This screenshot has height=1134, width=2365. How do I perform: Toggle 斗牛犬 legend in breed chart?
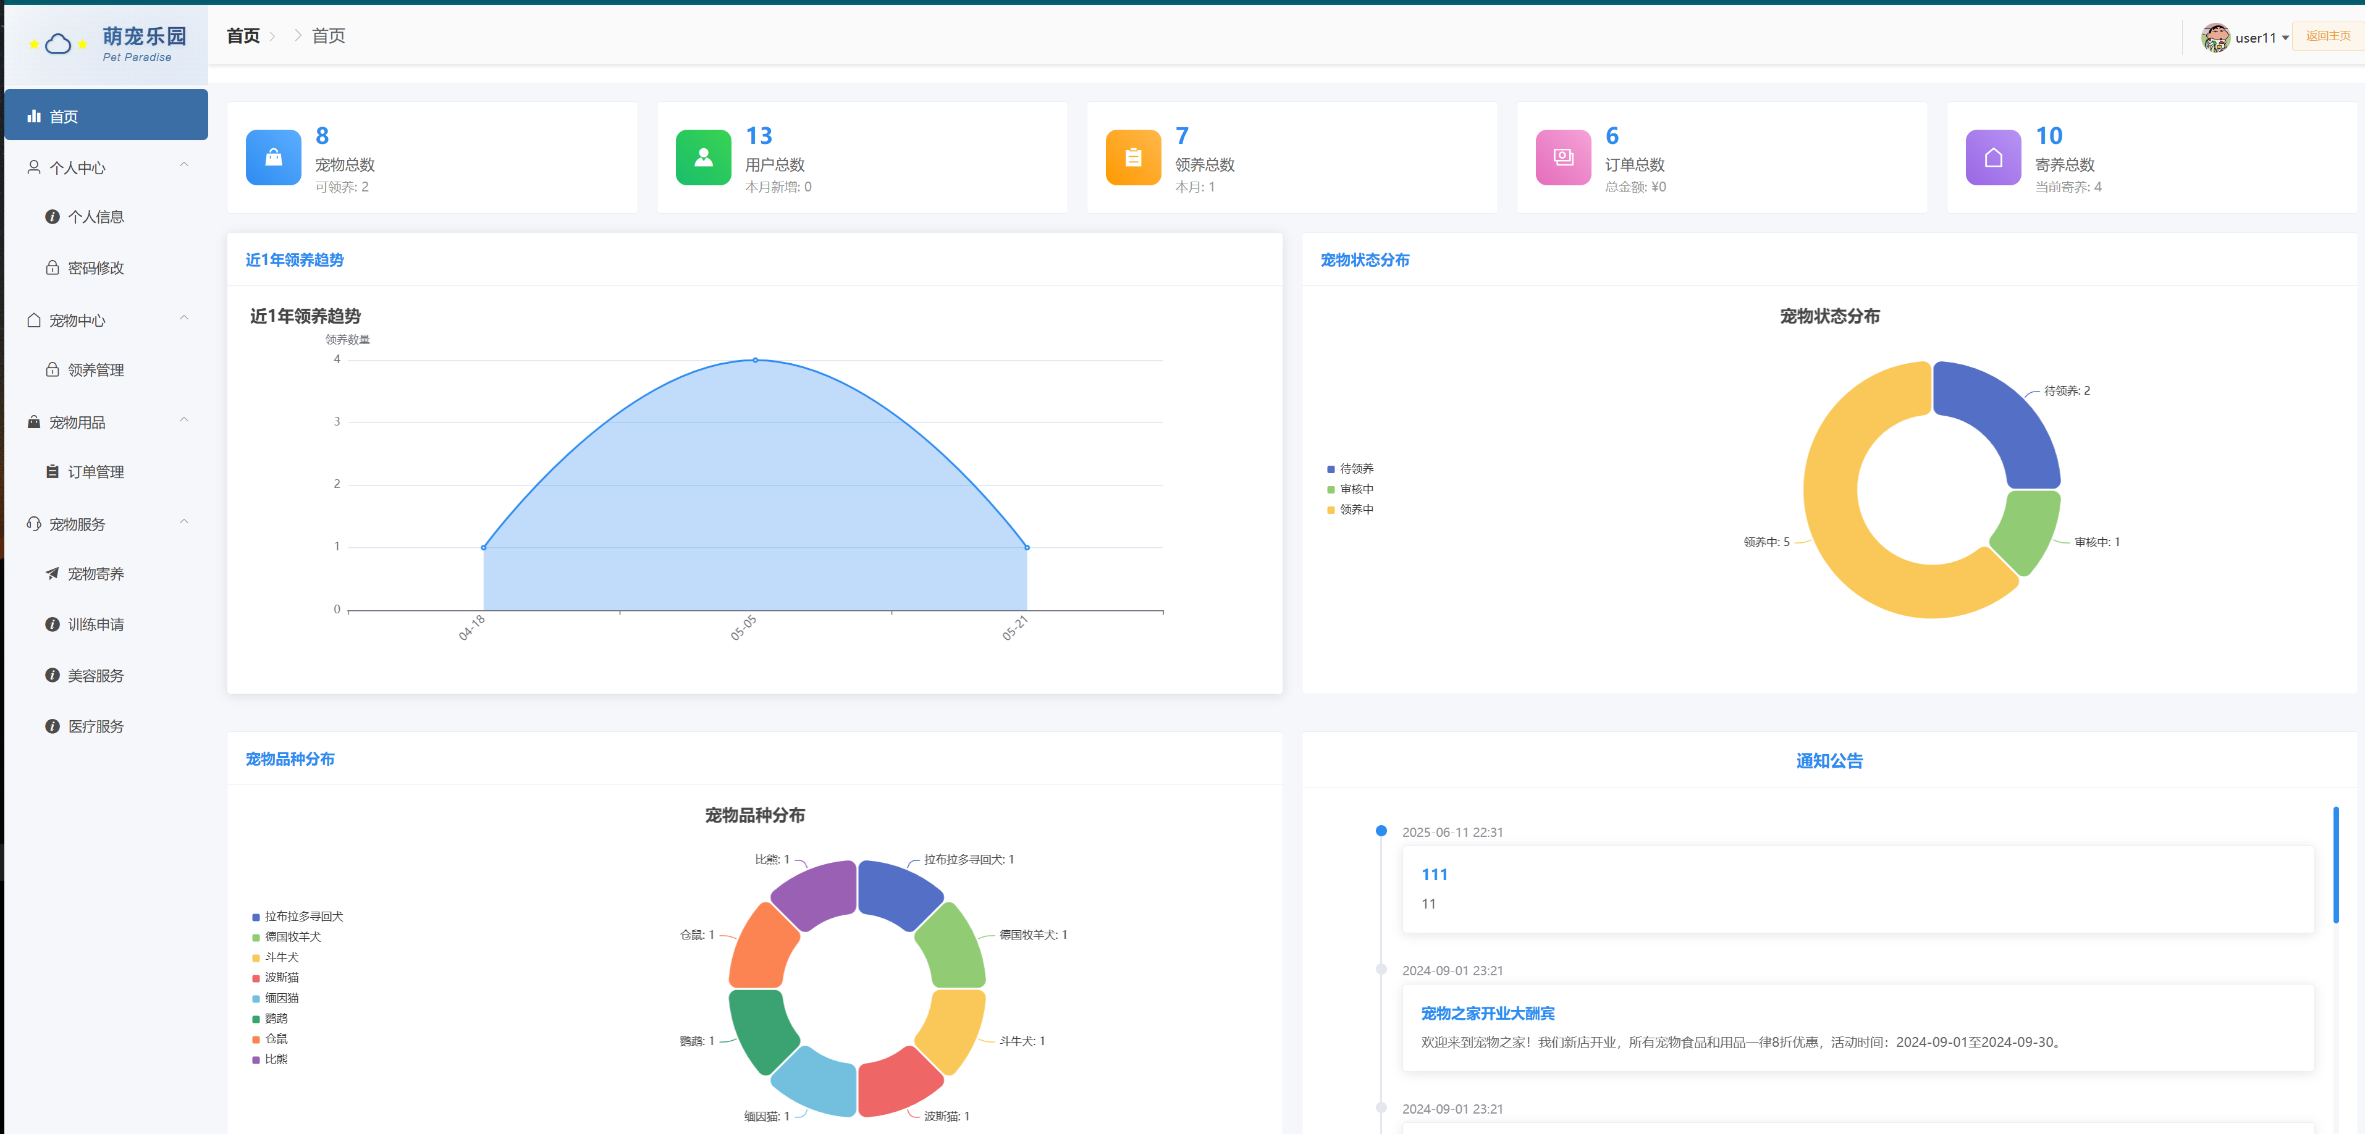276,957
